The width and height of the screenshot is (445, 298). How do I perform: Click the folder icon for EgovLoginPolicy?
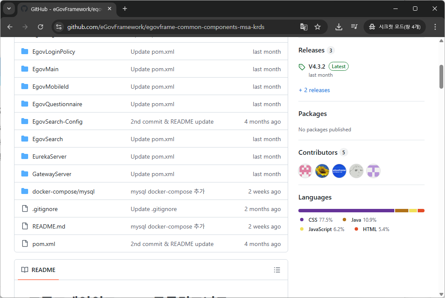tap(25, 51)
